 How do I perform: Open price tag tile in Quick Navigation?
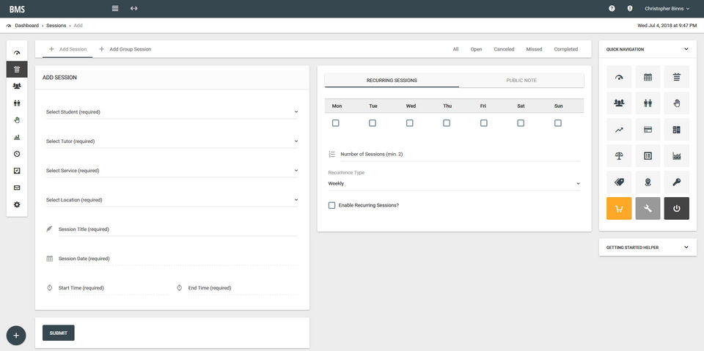click(x=619, y=182)
